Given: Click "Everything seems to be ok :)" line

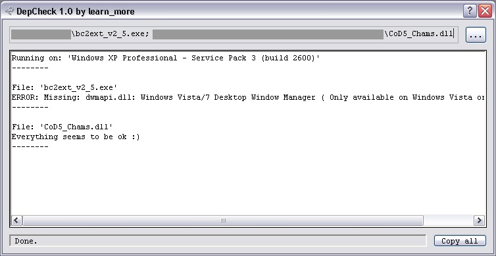Looking at the screenshot, I should (76, 137).
